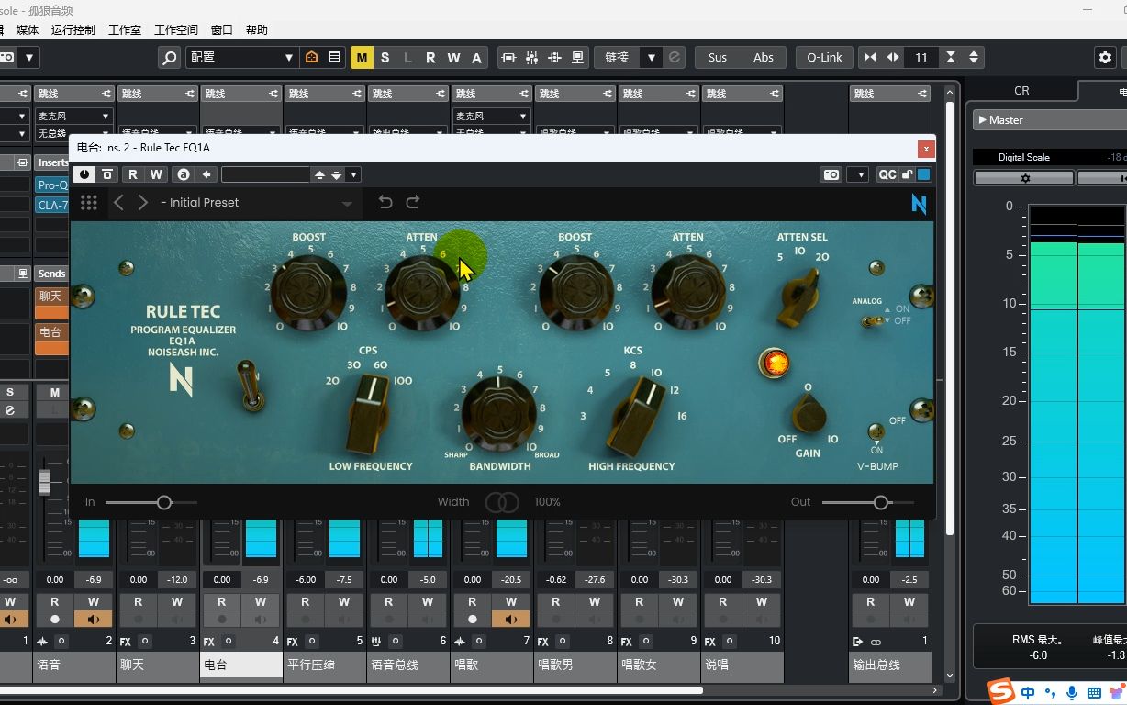The image size is (1127, 705).
Task: Open the 运行控制 menu
Action: pos(73,30)
